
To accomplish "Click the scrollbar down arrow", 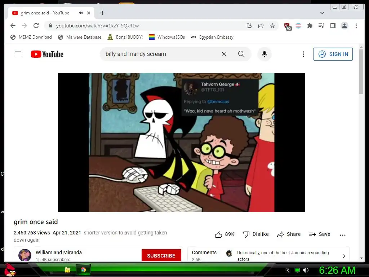I will click(361, 258).
